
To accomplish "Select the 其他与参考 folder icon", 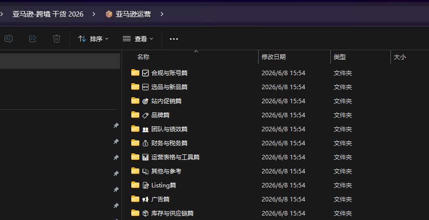I will point(135,171).
